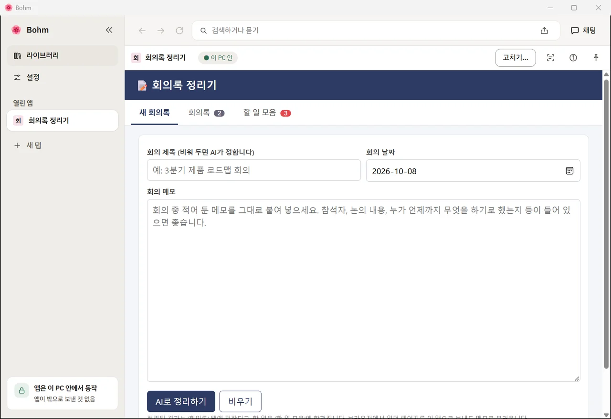Click the search magnifier icon
The width and height of the screenshot is (611, 419).
point(203,31)
